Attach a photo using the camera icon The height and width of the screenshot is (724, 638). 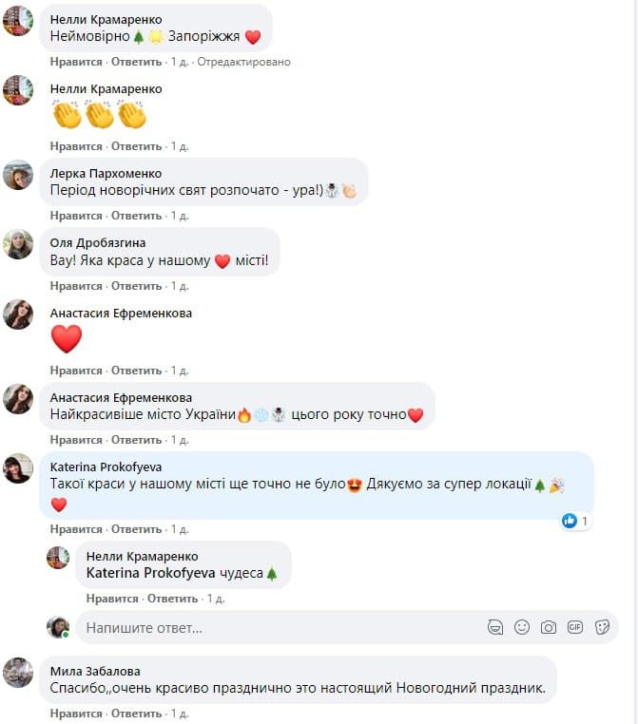pos(549,627)
